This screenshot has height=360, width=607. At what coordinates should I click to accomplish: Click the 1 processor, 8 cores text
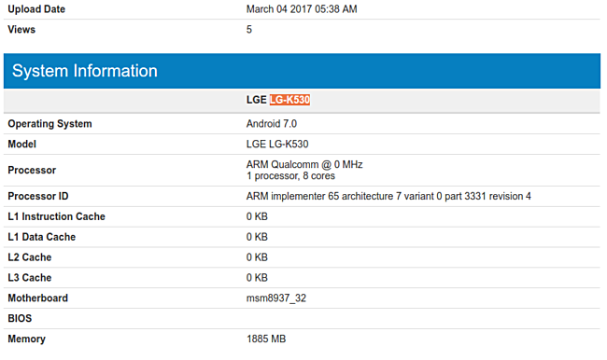[x=290, y=176]
